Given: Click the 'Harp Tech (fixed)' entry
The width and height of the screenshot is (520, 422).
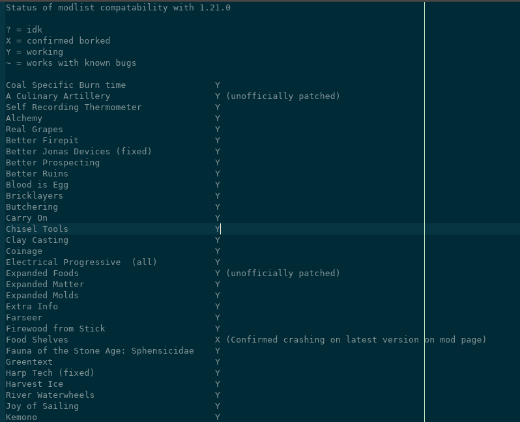Looking at the screenshot, I should [x=50, y=373].
